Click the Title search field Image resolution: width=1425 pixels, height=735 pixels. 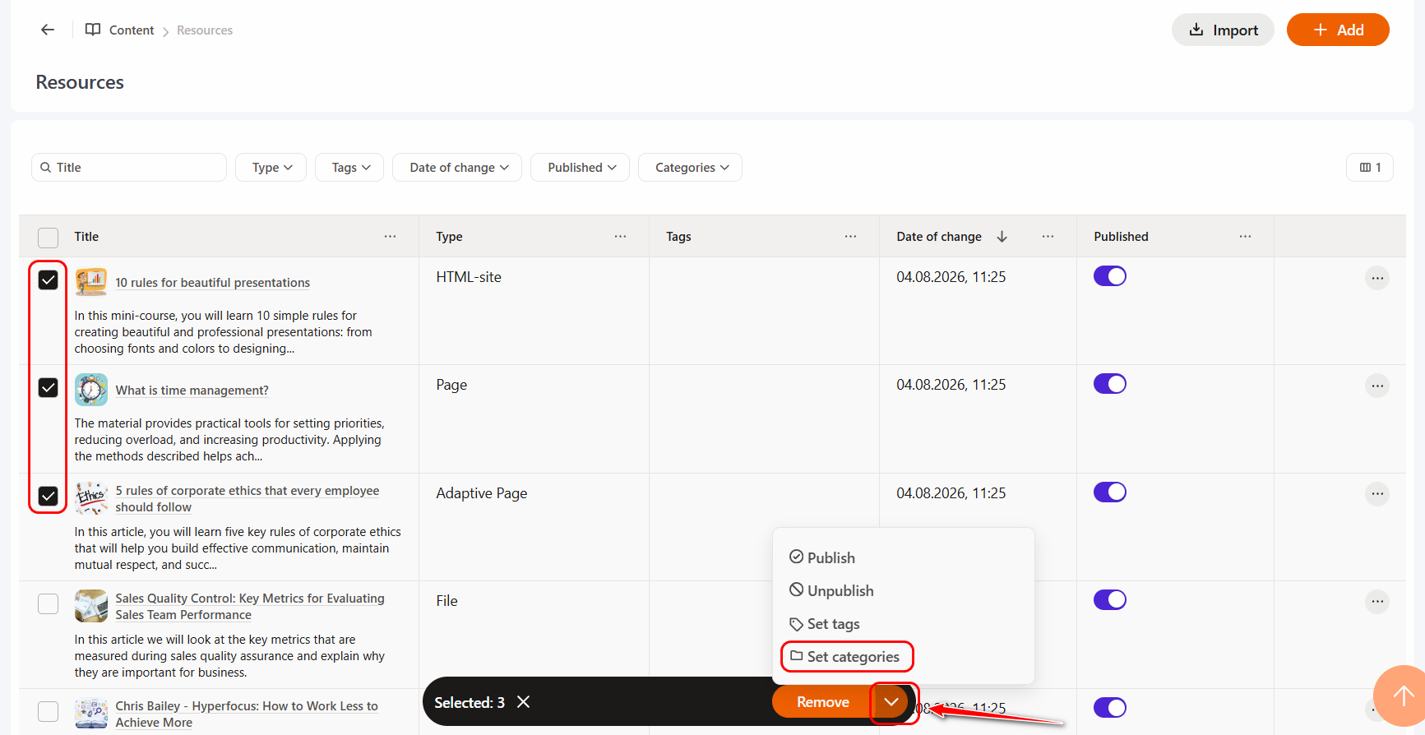(x=129, y=167)
